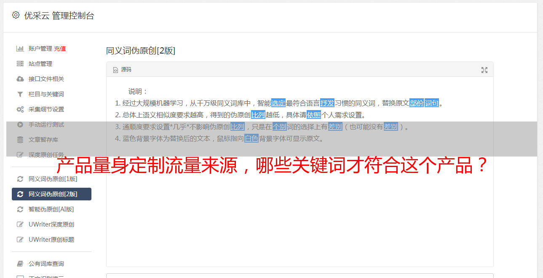Image resolution: width=543 pixels, height=278 pixels.
Task: Click the blue-highlighted word 依照
Action: click(314, 115)
